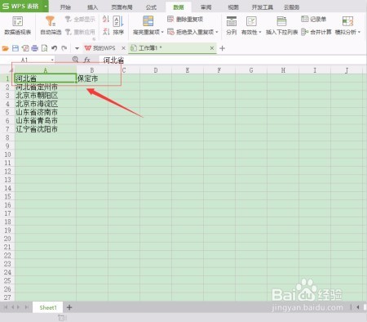This screenshot has width=367, height=322.
Task: Click the Save icon in quick toolbar
Action: point(15,48)
